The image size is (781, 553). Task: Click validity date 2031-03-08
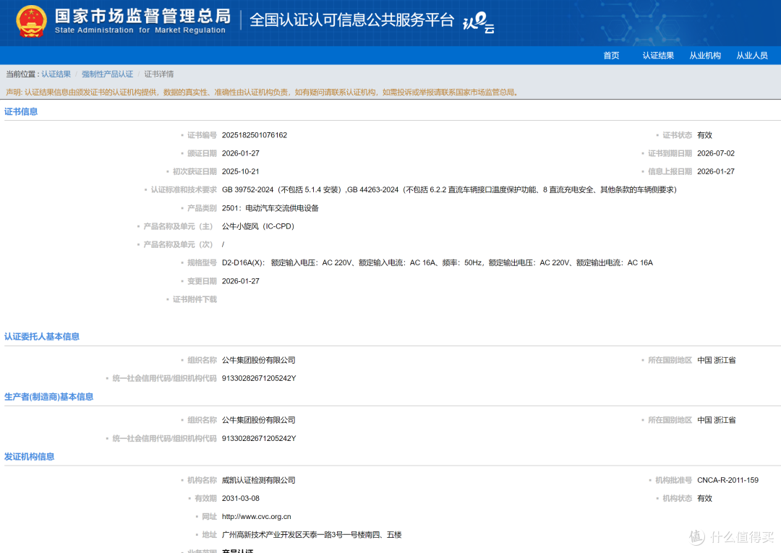pyautogui.click(x=241, y=498)
